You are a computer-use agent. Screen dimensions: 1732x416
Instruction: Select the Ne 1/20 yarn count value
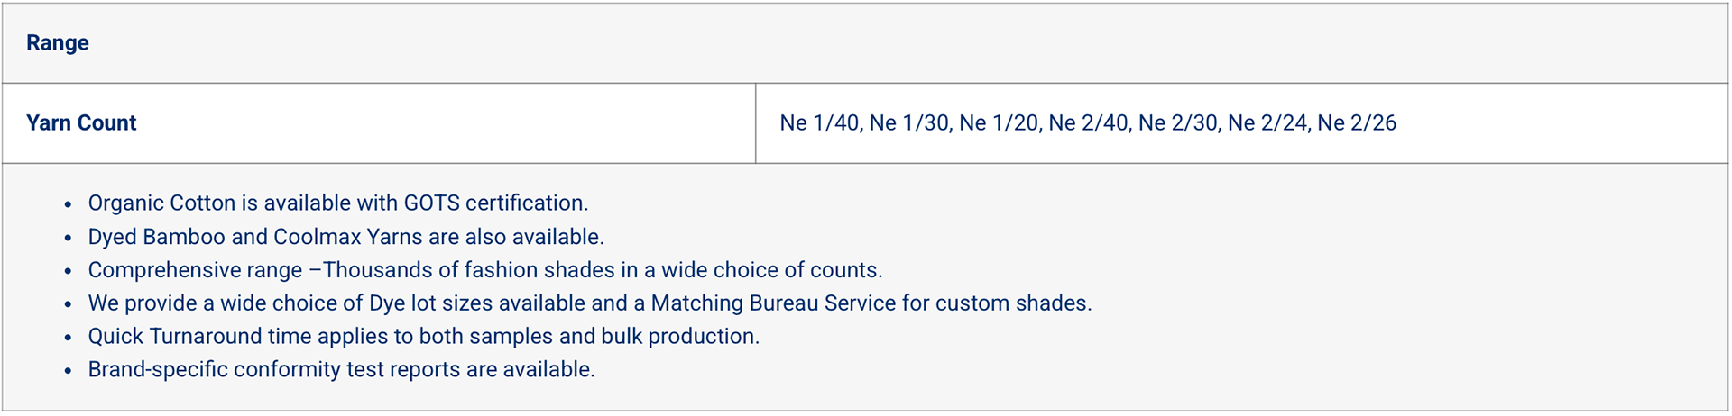pyautogui.click(x=999, y=122)
